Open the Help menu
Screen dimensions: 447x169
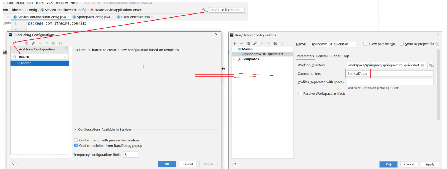[74, 3]
